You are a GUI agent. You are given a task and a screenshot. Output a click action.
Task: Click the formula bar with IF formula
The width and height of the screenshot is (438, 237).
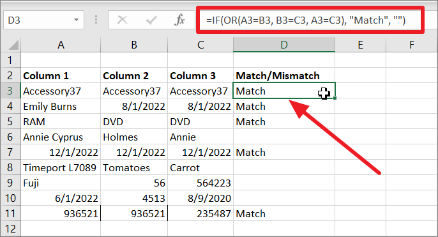[x=310, y=20]
